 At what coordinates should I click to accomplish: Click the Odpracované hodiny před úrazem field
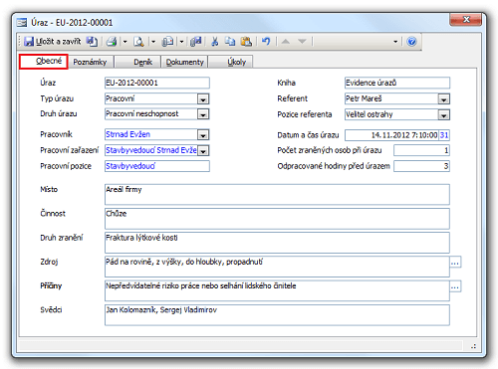[421, 166]
